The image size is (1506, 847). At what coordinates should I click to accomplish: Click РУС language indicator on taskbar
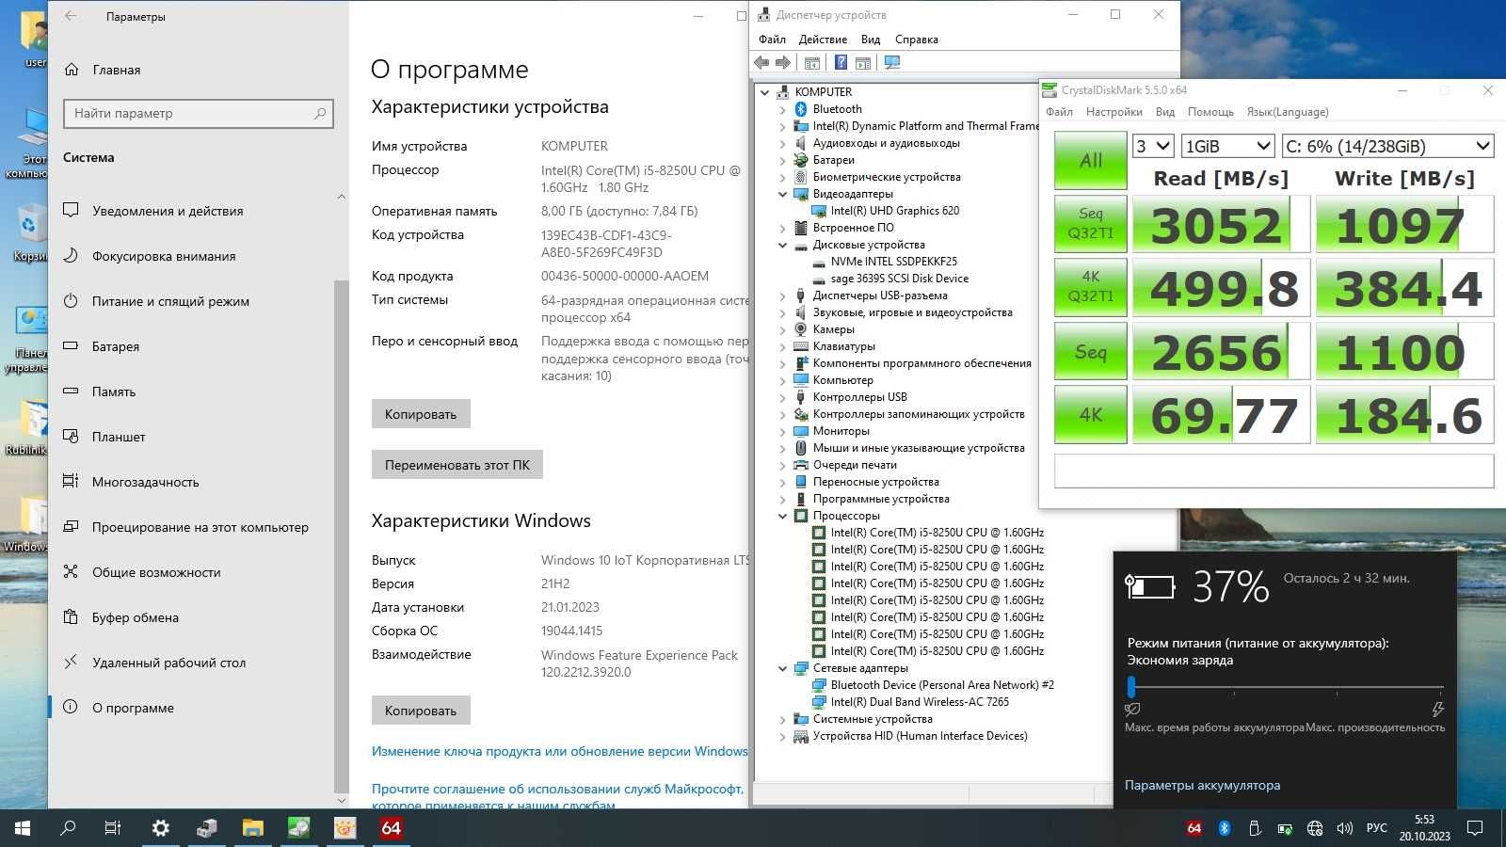tap(1376, 828)
